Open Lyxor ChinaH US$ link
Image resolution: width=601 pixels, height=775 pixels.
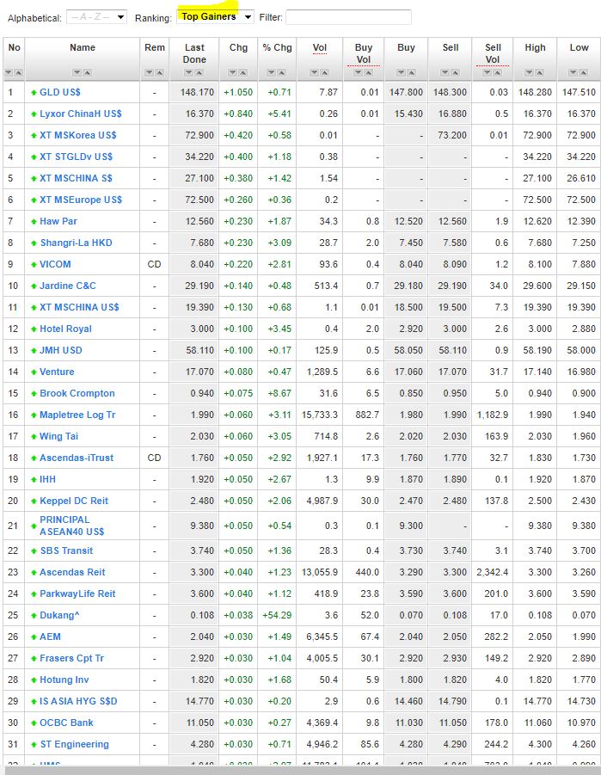[x=81, y=114]
